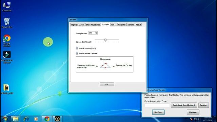Open the About tab
This screenshot has height=122, width=217.
(x=138, y=25)
